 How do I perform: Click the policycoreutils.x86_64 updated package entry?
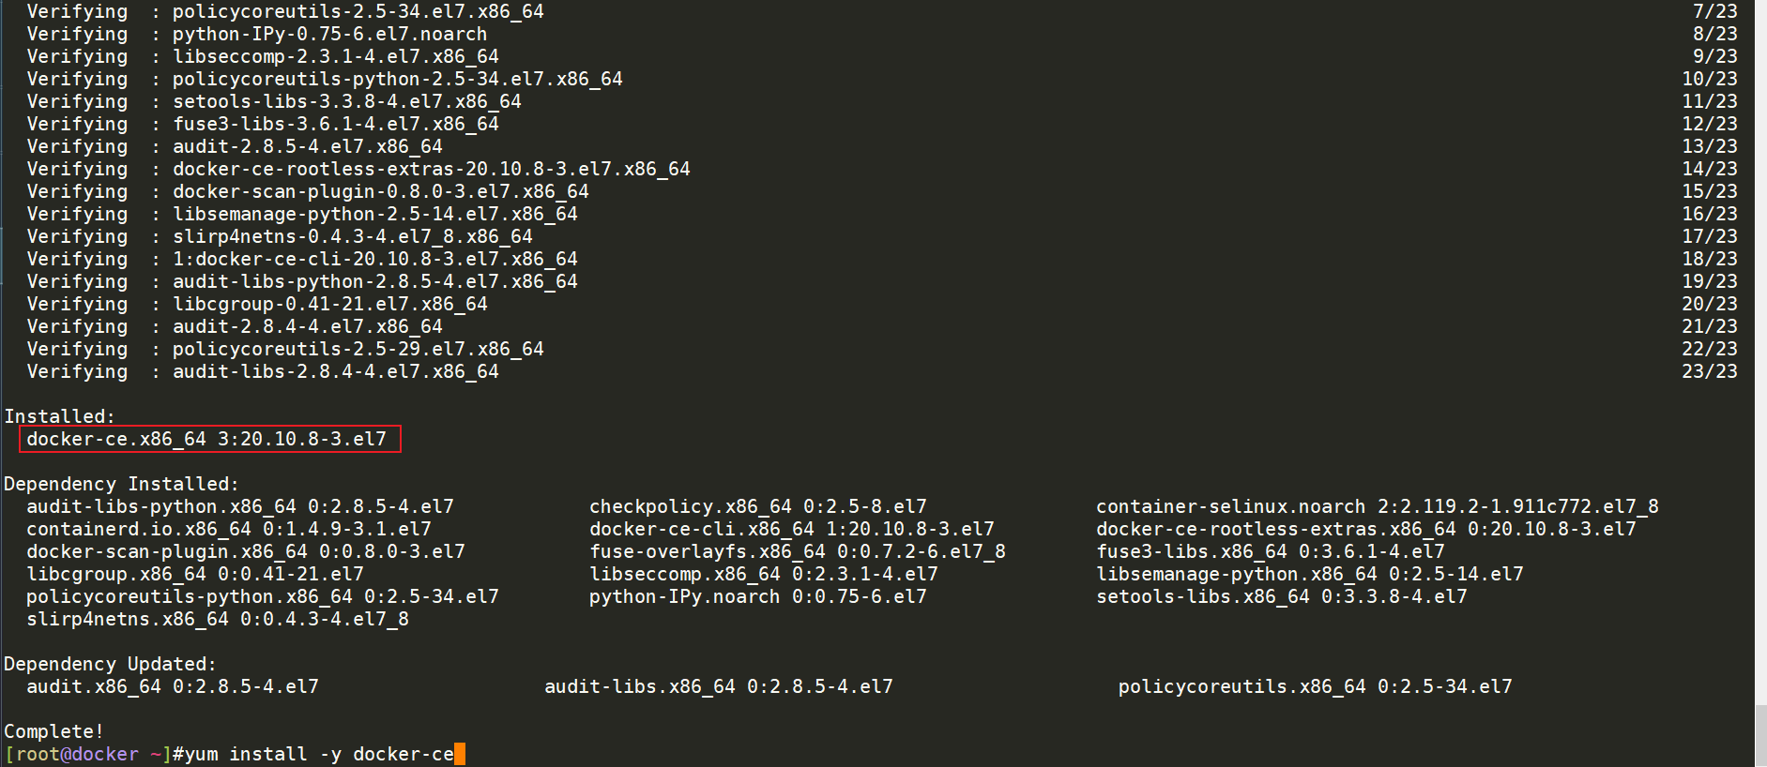(x=1316, y=686)
